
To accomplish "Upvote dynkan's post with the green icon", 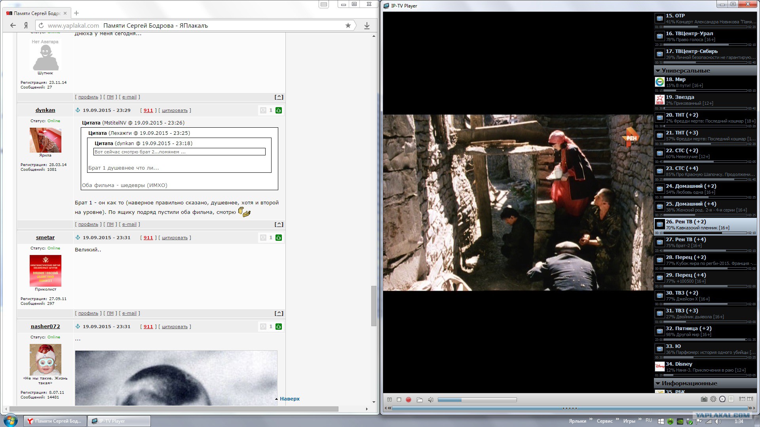I will (279, 110).
